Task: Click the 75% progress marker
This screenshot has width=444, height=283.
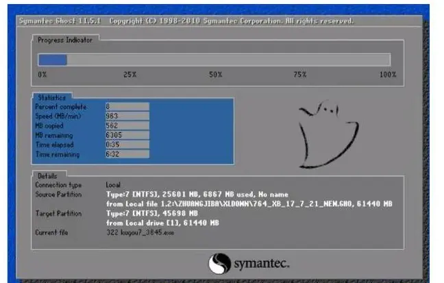Action: (300, 75)
